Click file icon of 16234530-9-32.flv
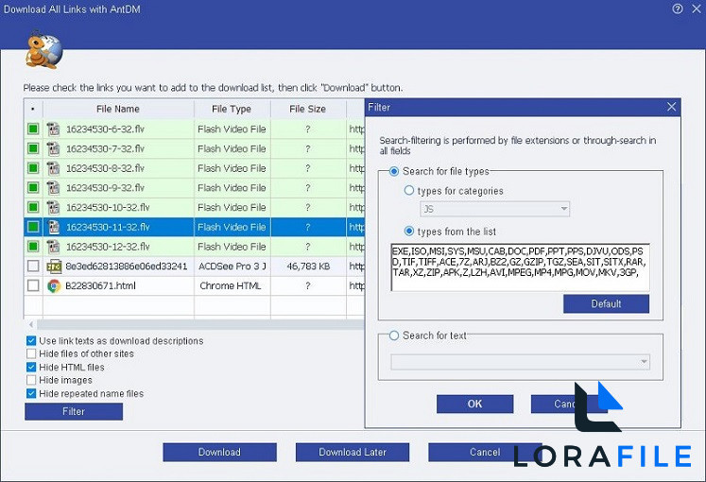Image resolution: width=706 pixels, height=482 pixels. click(54, 188)
